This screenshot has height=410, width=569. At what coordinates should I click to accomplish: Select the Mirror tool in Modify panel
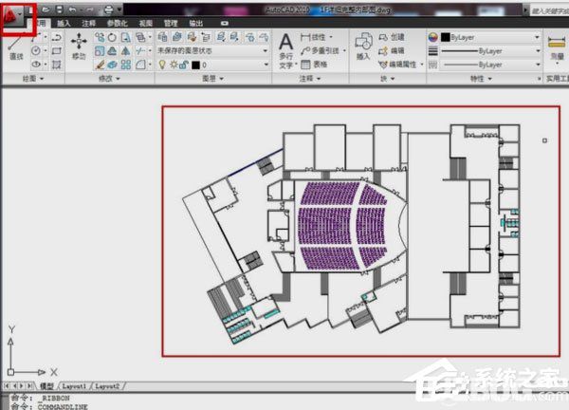click(125, 51)
